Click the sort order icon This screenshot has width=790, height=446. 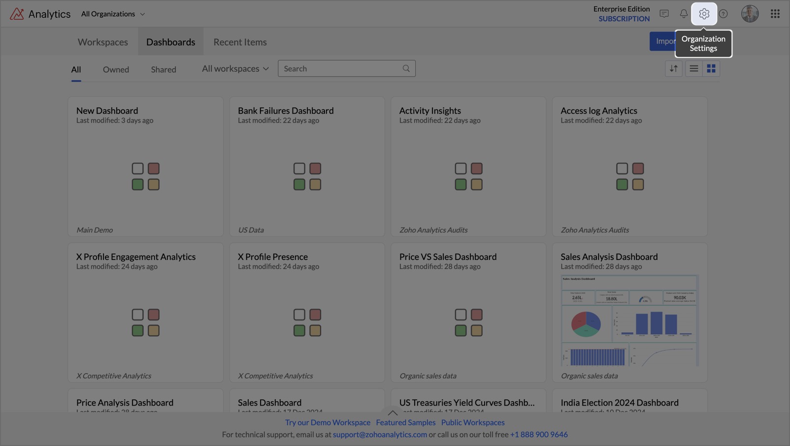(673, 68)
